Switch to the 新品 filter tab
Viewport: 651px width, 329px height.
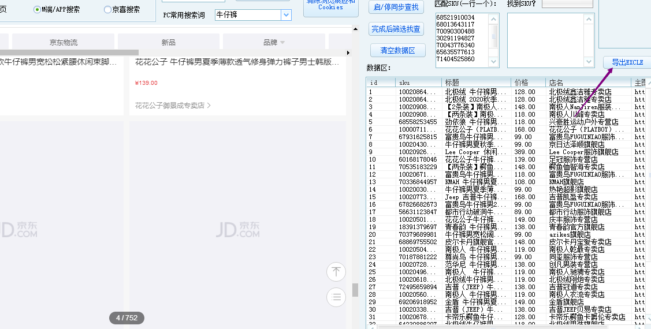(169, 42)
